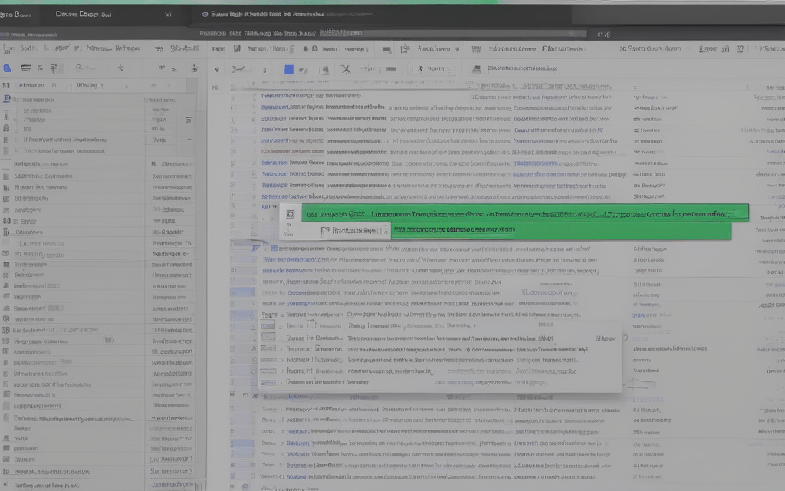This screenshot has height=491, width=785.
Task: Click the lower green highlighted bar
Action: (x=452, y=229)
